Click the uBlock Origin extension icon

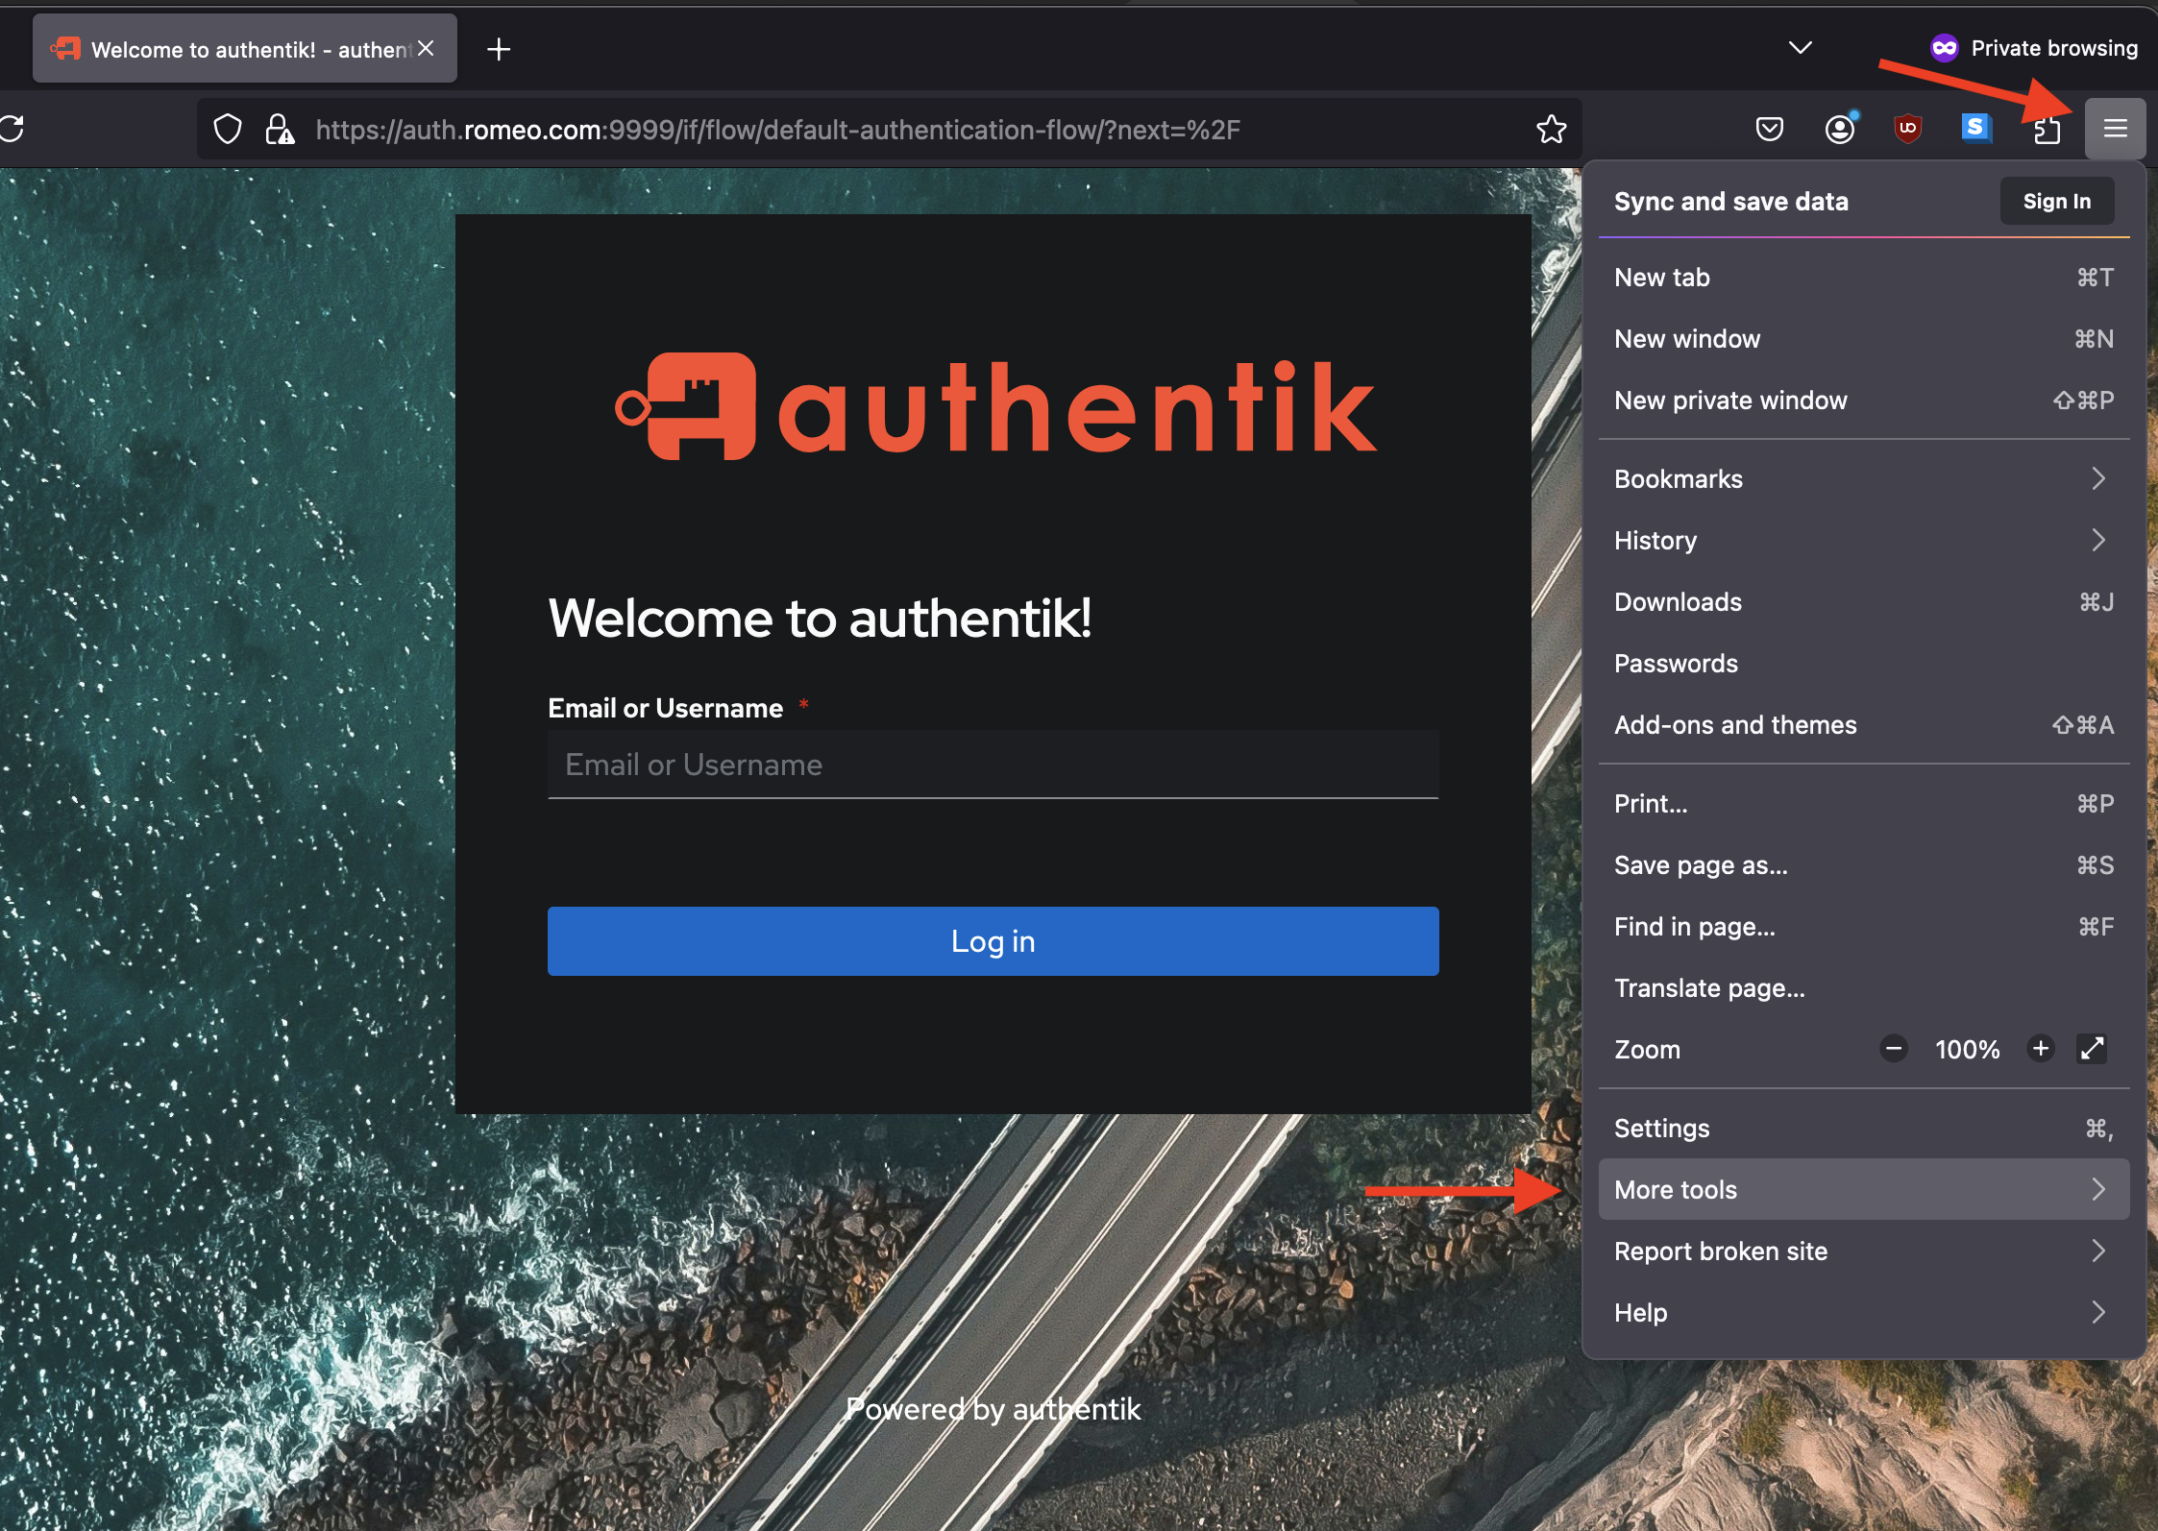(1907, 129)
